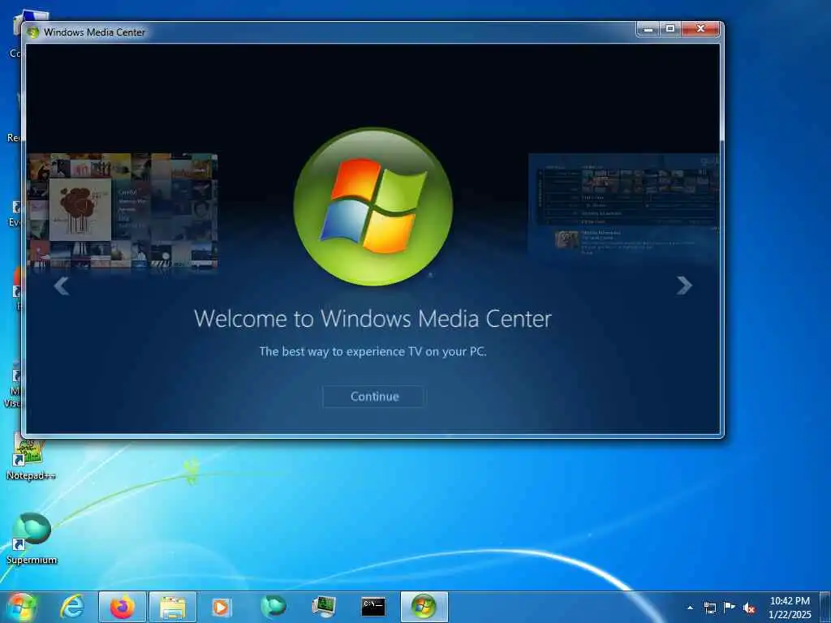
Task: Open the network status tray icon
Action: point(709,608)
